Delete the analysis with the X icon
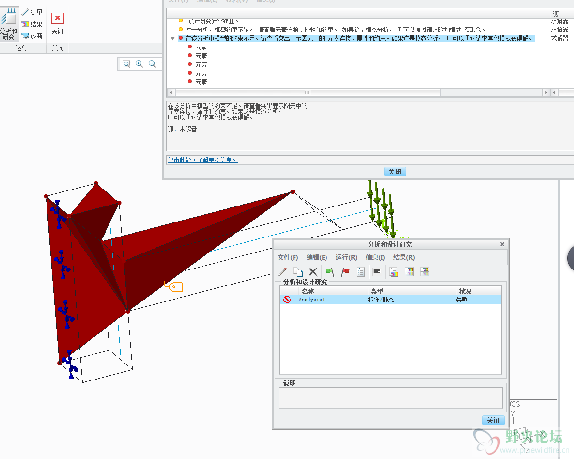 click(313, 272)
